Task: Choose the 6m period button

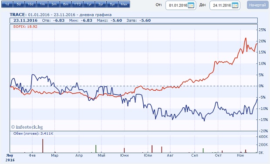Action: point(66,4)
